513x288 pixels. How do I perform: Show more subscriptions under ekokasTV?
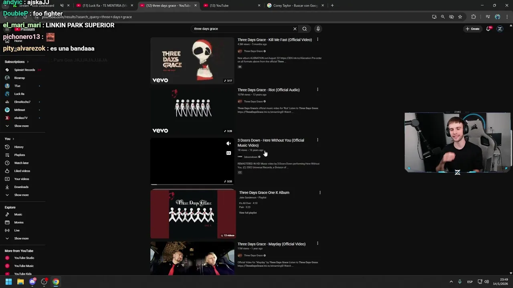[x=22, y=126]
